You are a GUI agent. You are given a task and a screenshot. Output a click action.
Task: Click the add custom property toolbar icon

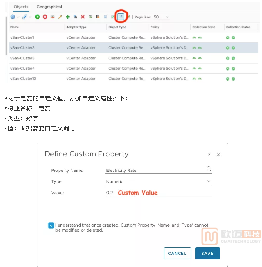point(121,17)
